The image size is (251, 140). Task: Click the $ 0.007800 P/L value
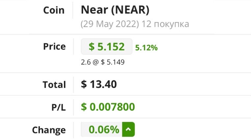[x=108, y=107]
